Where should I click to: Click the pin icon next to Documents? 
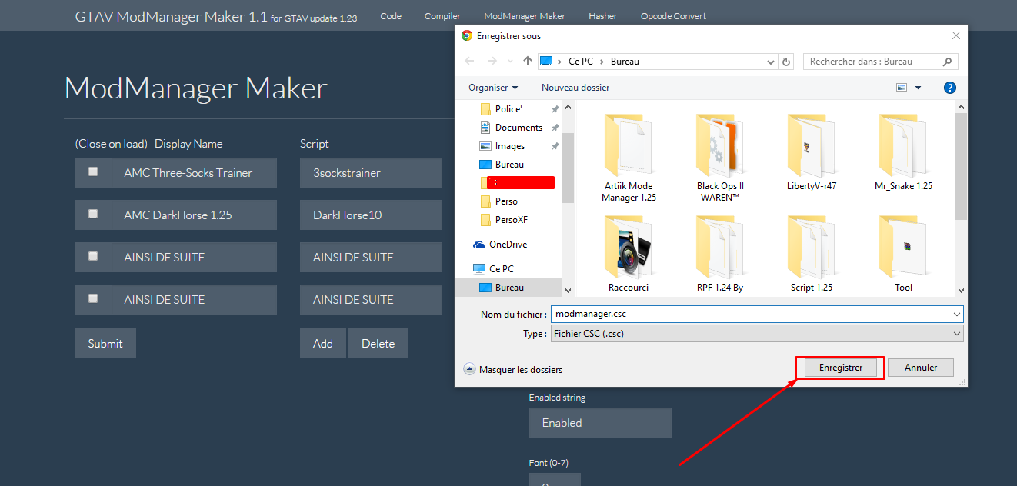[555, 128]
